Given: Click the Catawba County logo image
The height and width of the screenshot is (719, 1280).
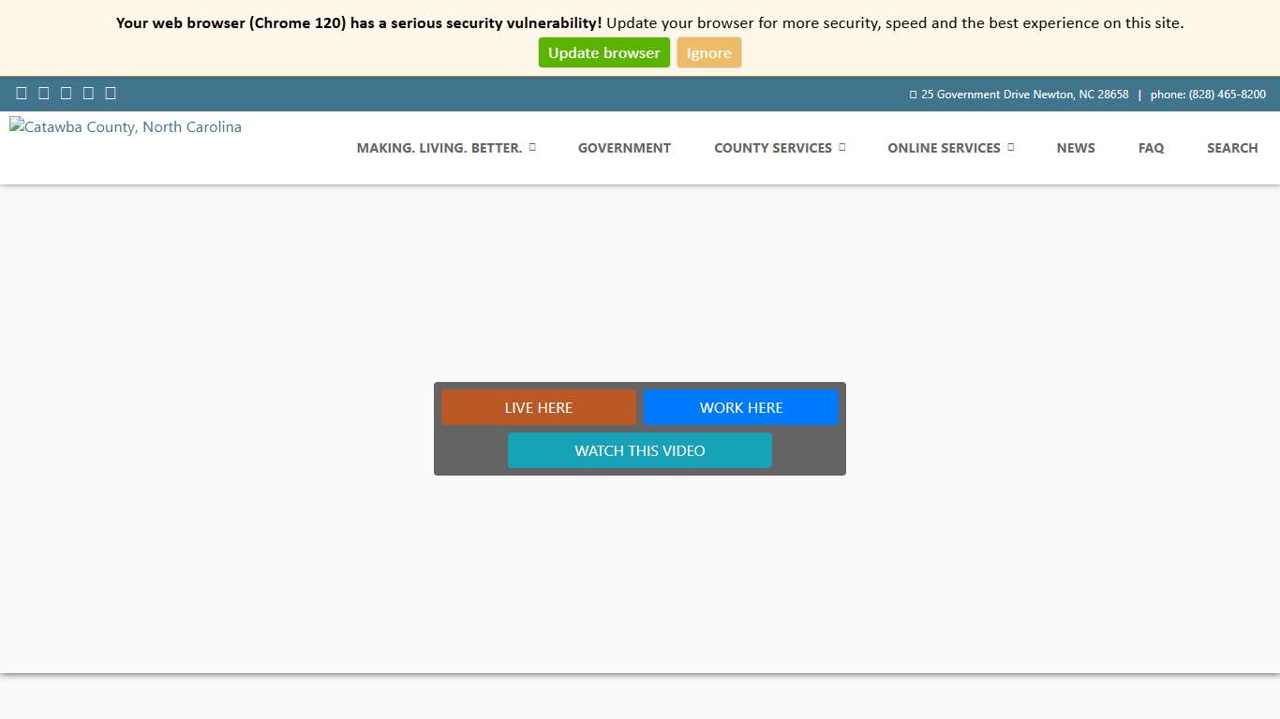Looking at the screenshot, I should click(126, 127).
